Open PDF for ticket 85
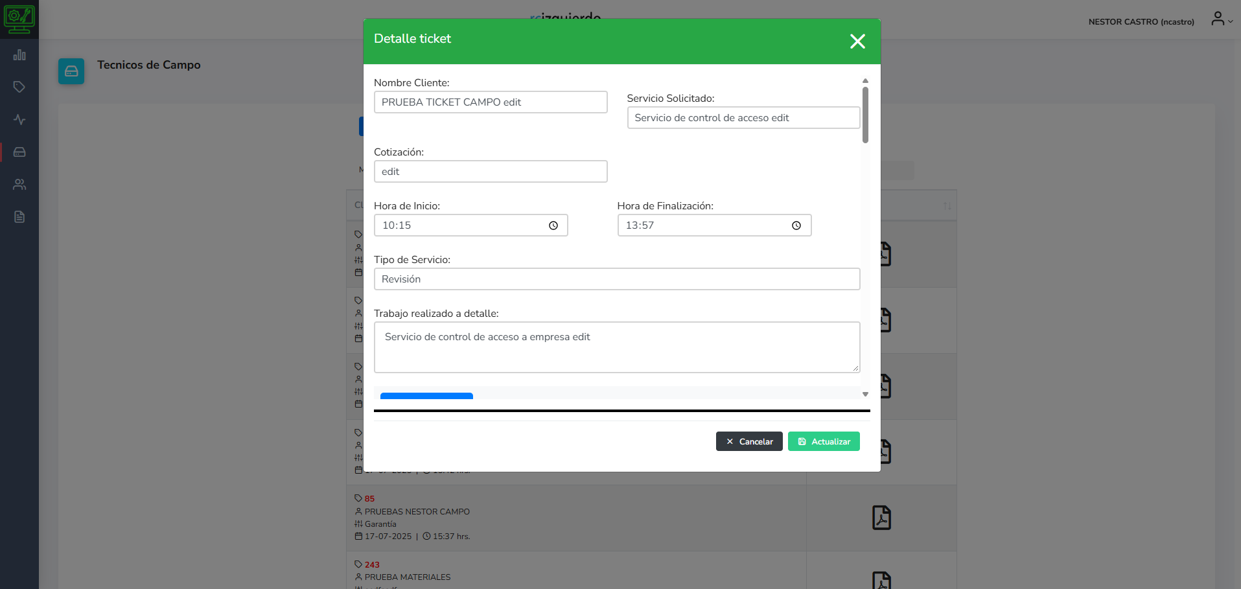The height and width of the screenshot is (589, 1241). (881, 518)
